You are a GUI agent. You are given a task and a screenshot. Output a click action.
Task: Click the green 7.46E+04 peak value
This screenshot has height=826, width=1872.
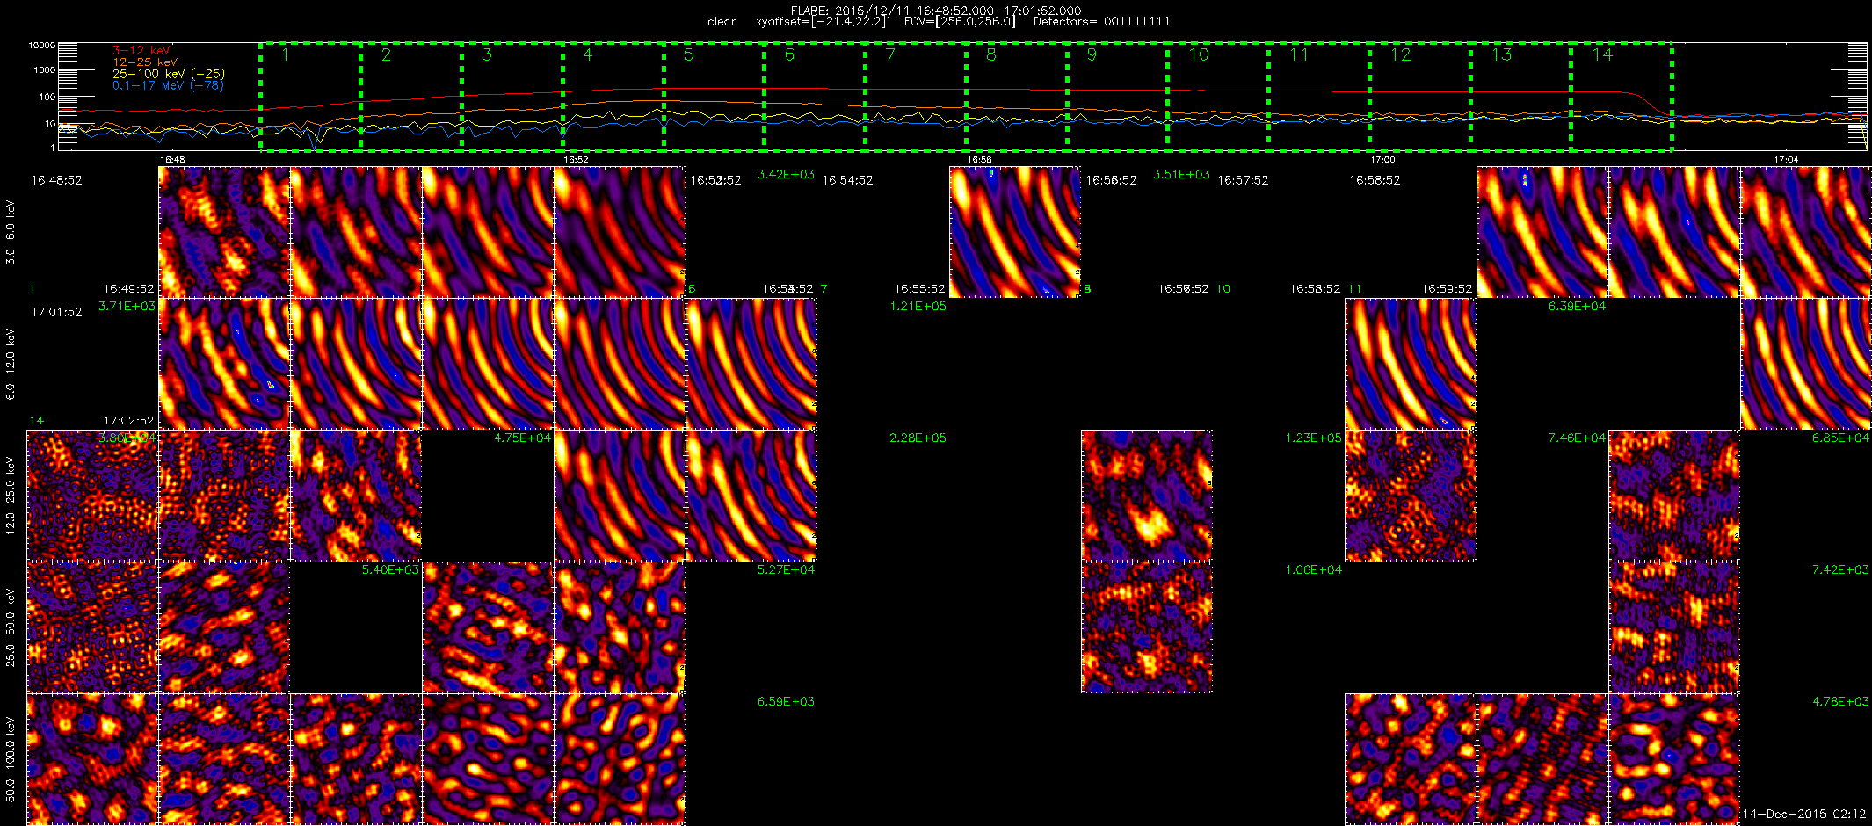pyautogui.click(x=1577, y=438)
